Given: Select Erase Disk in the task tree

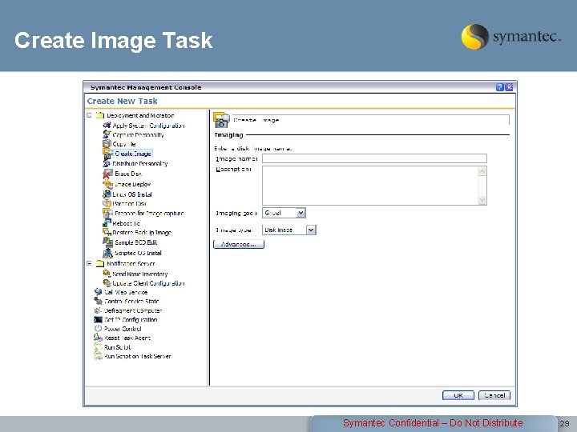Looking at the screenshot, I should [128, 174].
